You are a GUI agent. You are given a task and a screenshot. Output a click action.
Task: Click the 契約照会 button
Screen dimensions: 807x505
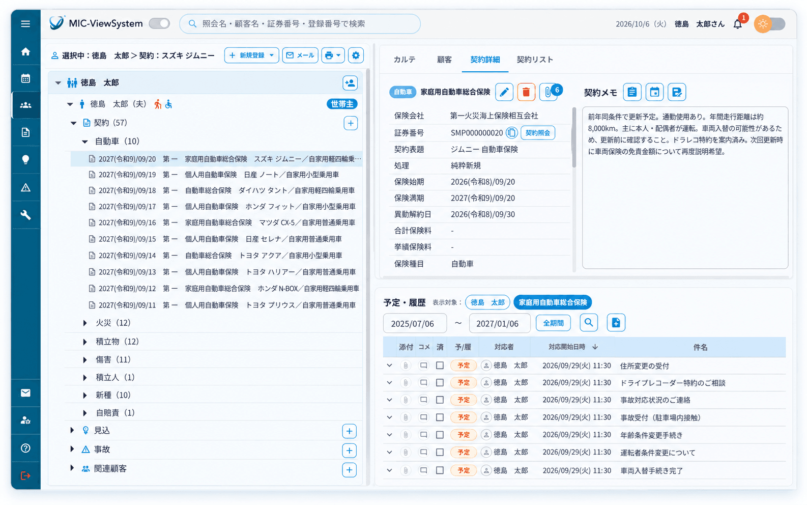[538, 133]
